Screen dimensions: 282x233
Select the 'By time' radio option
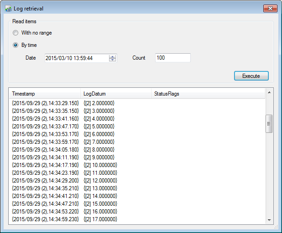(16, 45)
